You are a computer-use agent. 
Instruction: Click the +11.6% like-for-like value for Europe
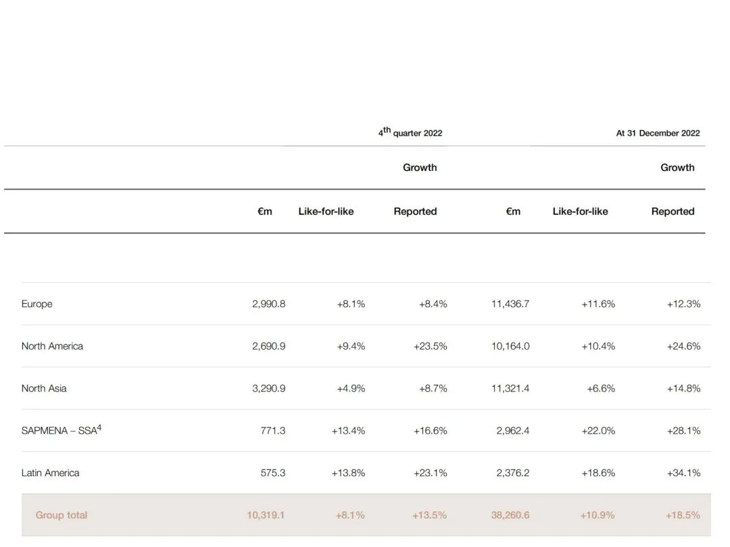point(598,304)
